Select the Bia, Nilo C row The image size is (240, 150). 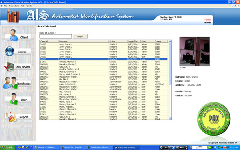(104, 79)
